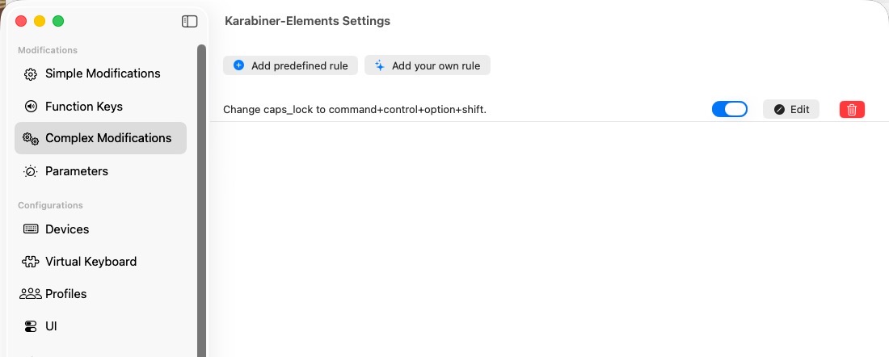889x357 pixels.
Task: Delete the caps_lock rule with trash button
Action: pyautogui.click(x=852, y=109)
